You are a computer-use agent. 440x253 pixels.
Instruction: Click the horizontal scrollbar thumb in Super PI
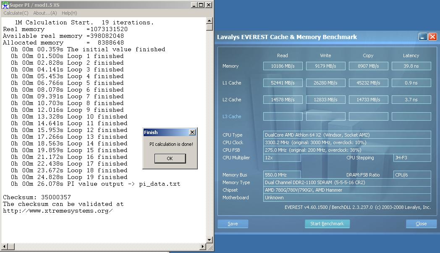11,247
